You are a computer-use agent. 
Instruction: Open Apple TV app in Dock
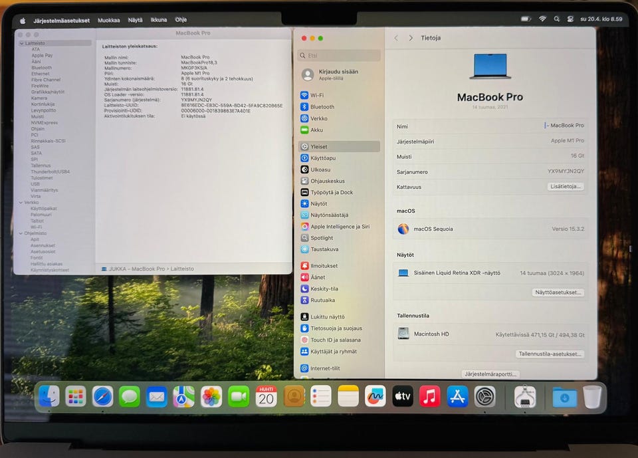click(403, 397)
